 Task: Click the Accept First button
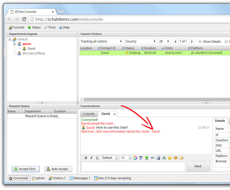coord(26,169)
